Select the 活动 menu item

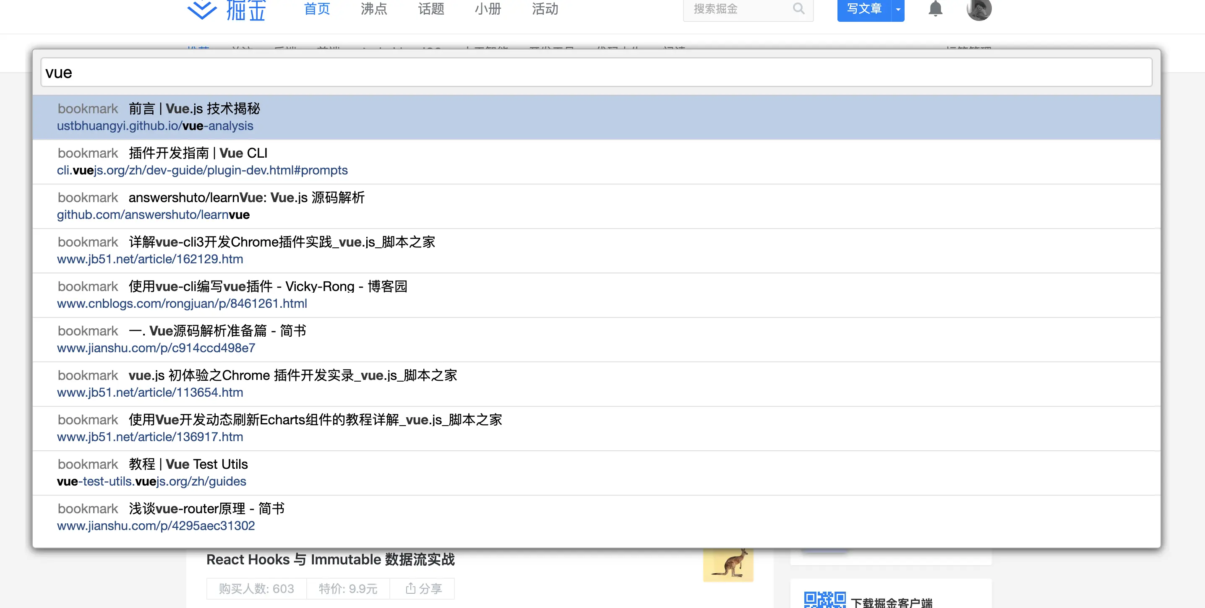click(545, 9)
